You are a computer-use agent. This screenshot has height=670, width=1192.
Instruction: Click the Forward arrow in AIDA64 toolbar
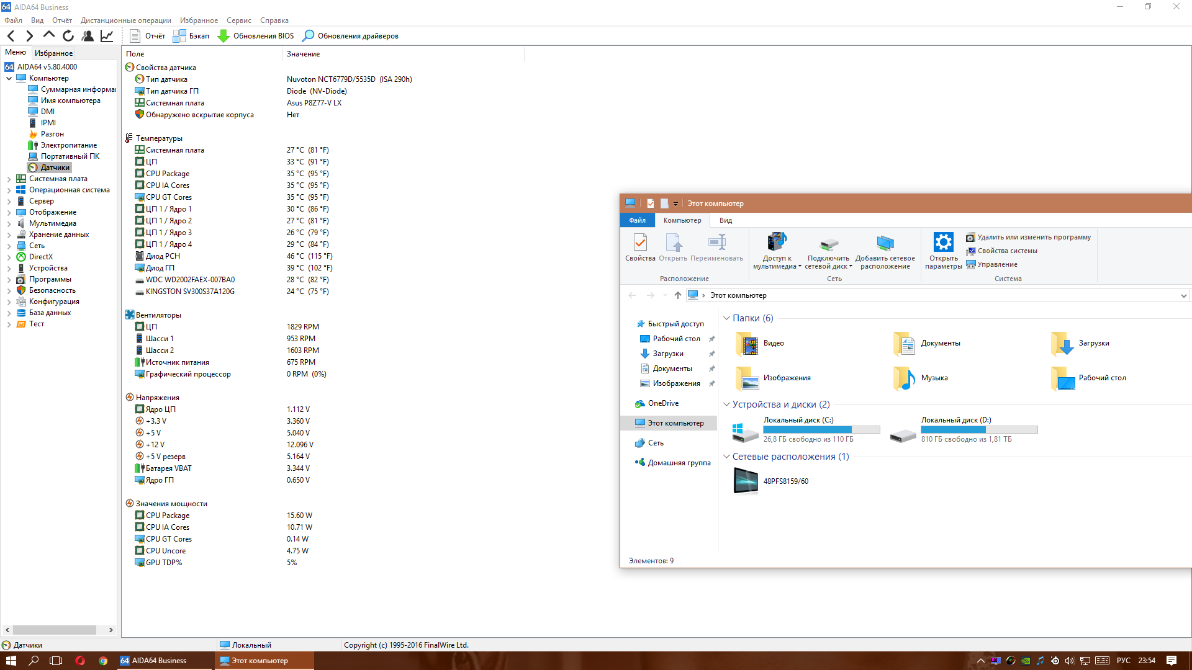[x=29, y=36]
